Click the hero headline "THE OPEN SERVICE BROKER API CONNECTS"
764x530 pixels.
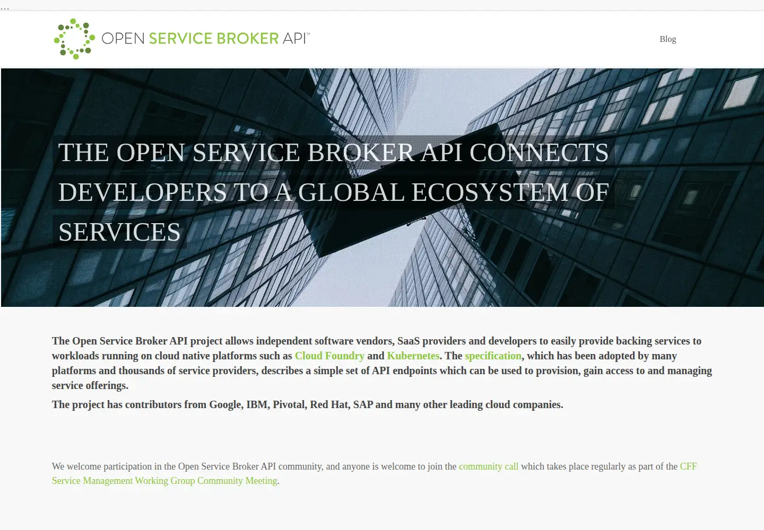coord(333,153)
